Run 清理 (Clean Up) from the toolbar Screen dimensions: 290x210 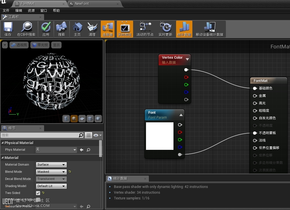click(92, 29)
